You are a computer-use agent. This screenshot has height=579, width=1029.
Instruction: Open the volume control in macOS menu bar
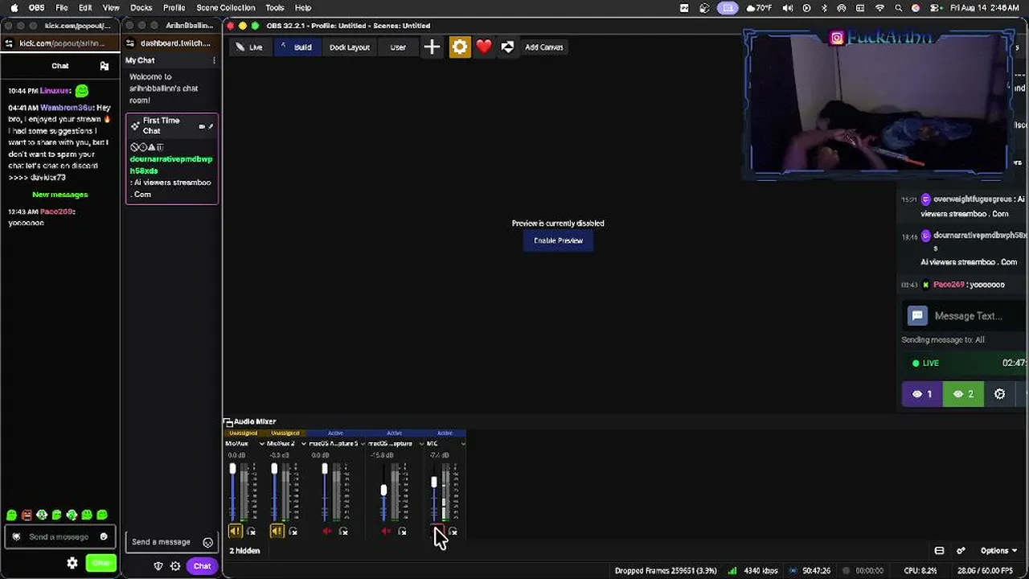pos(788,8)
